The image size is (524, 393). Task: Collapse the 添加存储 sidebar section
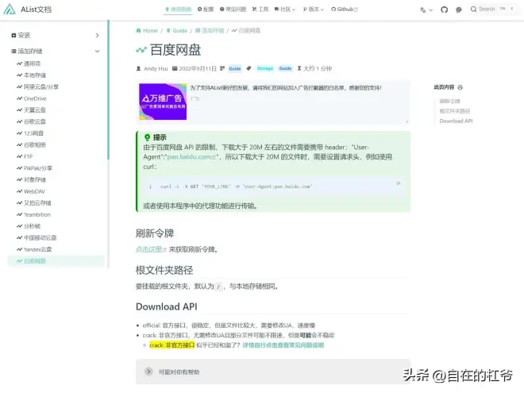point(55,51)
